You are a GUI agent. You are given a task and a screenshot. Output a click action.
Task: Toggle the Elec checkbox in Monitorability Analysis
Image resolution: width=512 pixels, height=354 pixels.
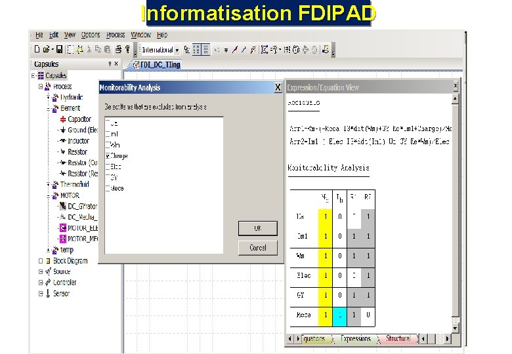(x=108, y=167)
